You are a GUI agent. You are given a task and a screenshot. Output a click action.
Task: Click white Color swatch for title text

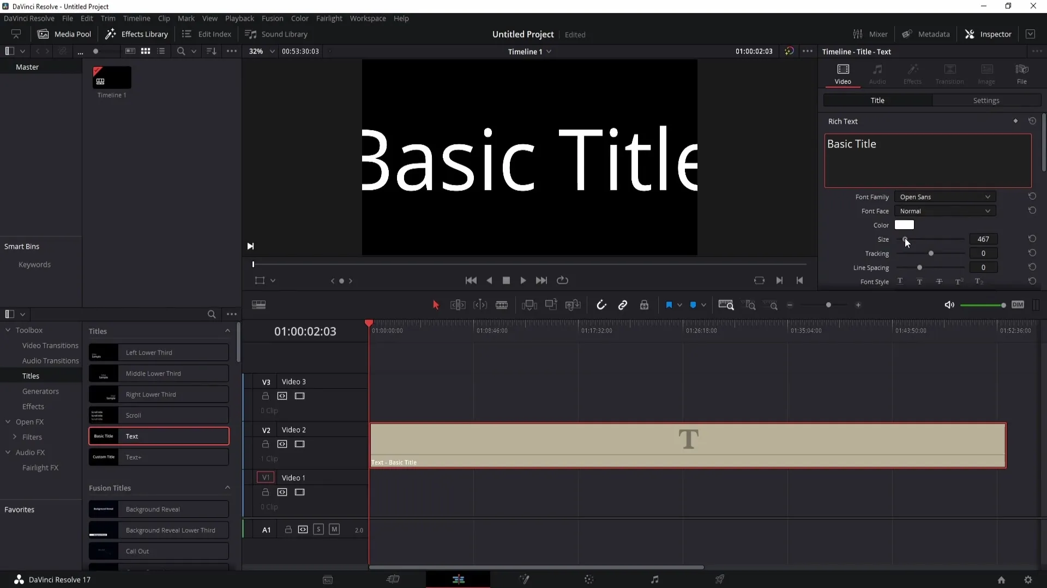(905, 225)
